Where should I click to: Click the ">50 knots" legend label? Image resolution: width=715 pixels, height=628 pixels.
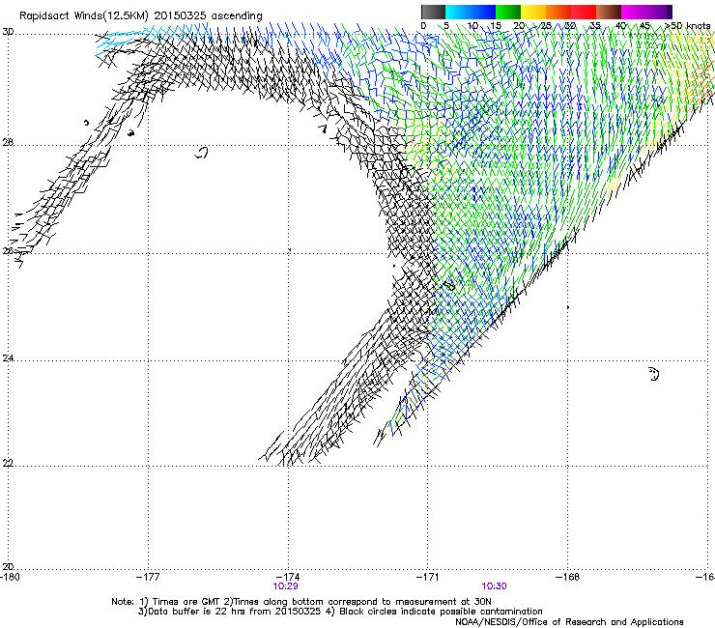pyautogui.click(x=688, y=26)
